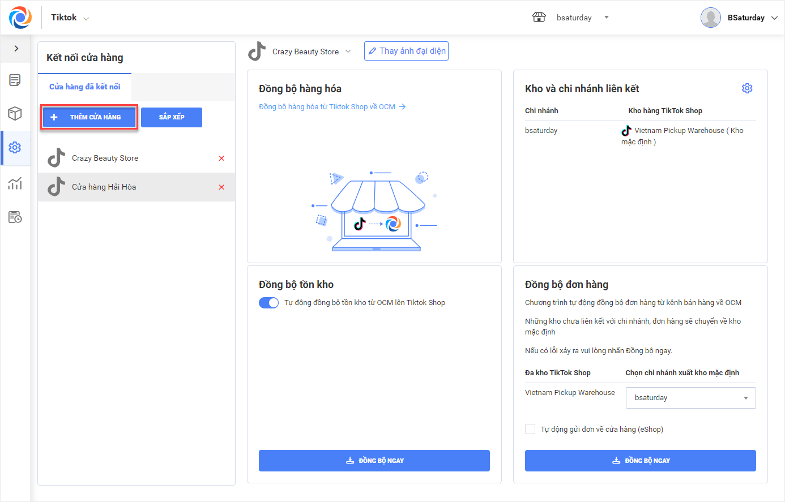Open the settings gear in left sidebar
Image resolution: width=785 pixels, height=502 pixels.
15,148
